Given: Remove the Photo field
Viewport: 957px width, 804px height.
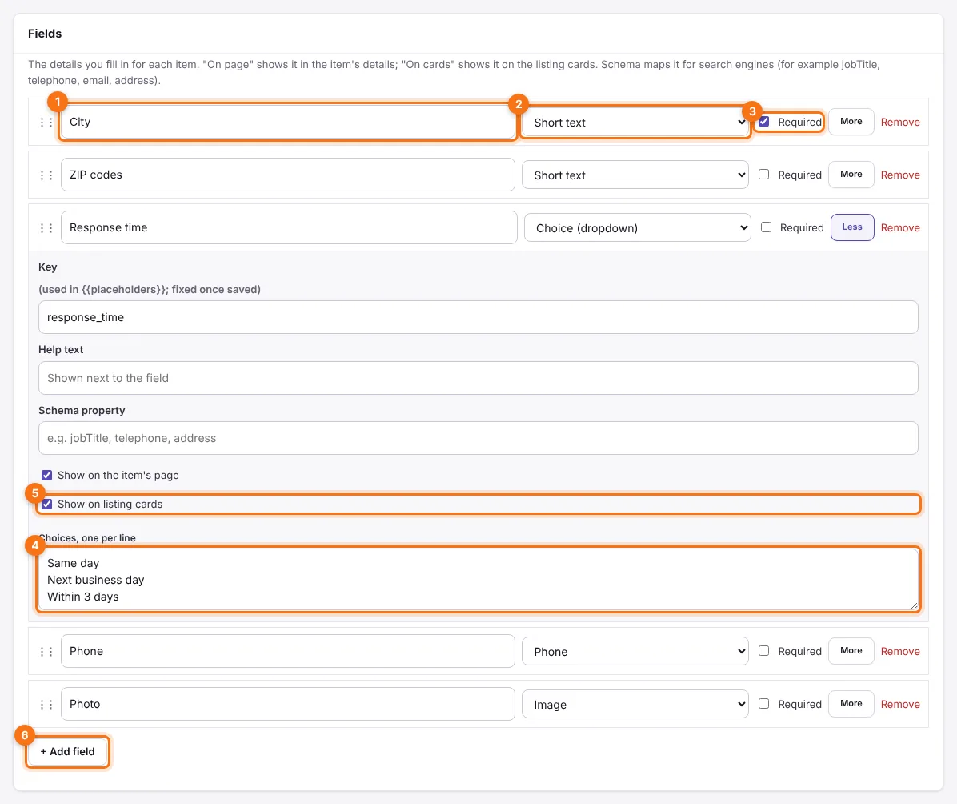Looking at the screenshot, I should [x=899, y=704].
